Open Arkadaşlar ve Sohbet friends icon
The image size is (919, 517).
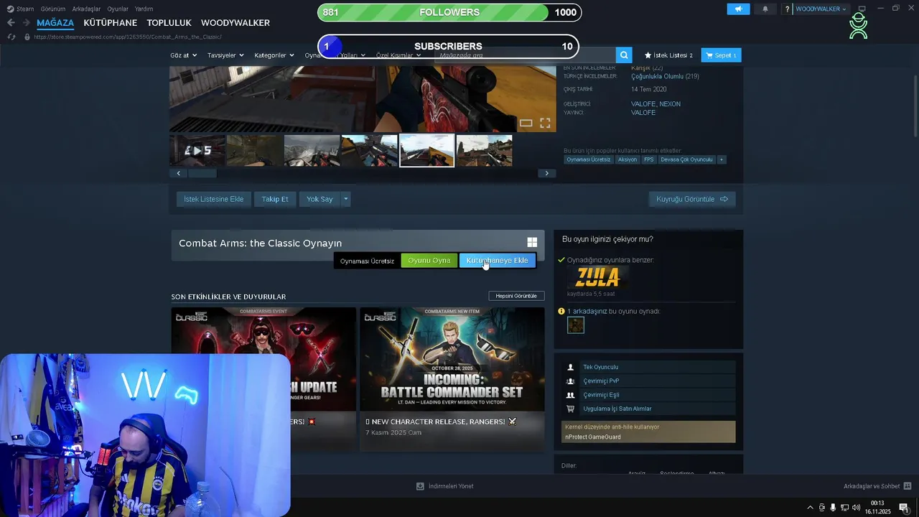pos(908,486)
